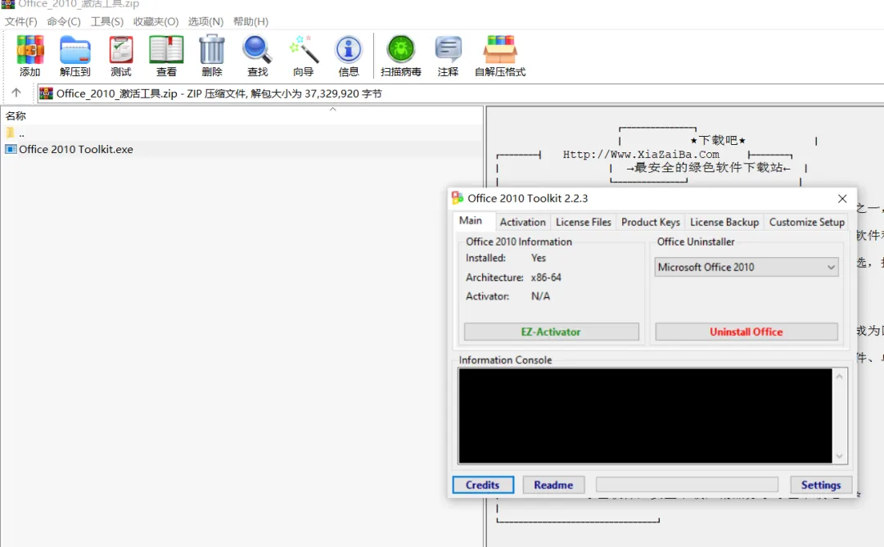Click the toolkit progress bar
The width and height of the screenshot is (884, 547).
pyautogui.click(x=688, y=485)
